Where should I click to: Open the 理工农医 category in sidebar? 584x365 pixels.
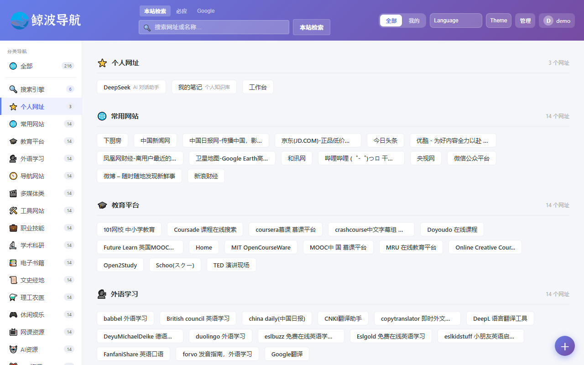(41, 297)
